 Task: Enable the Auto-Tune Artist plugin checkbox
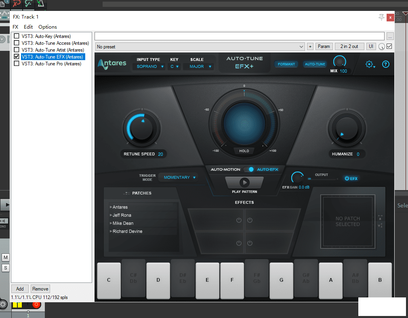coord(17,50)
